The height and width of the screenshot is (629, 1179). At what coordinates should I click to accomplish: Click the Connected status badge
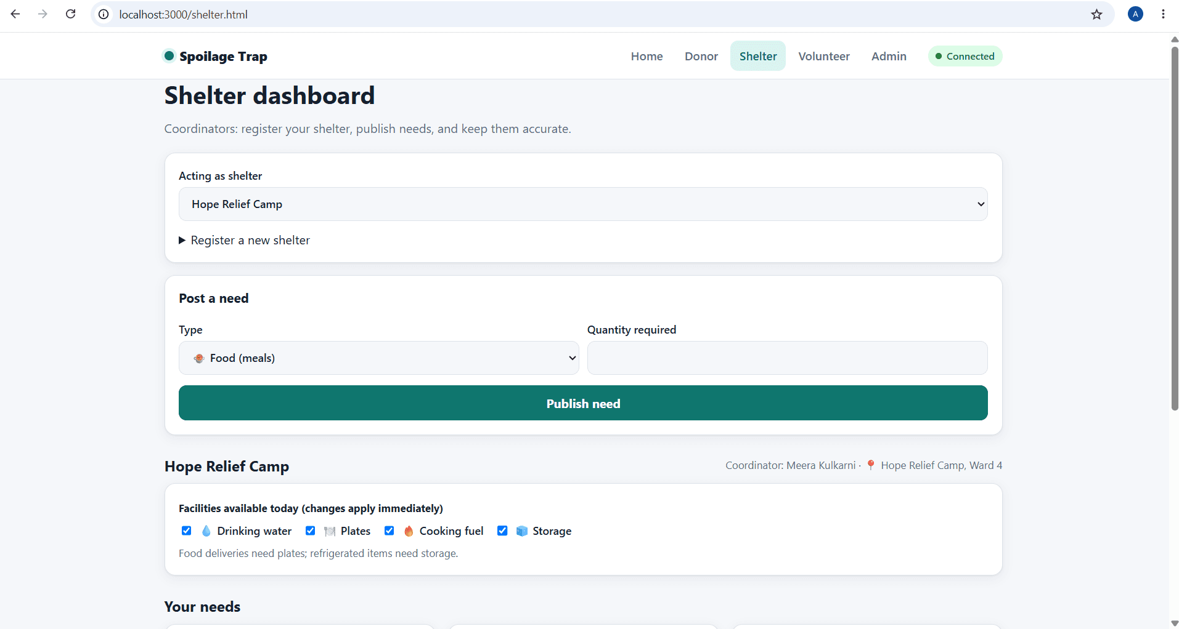965,56
